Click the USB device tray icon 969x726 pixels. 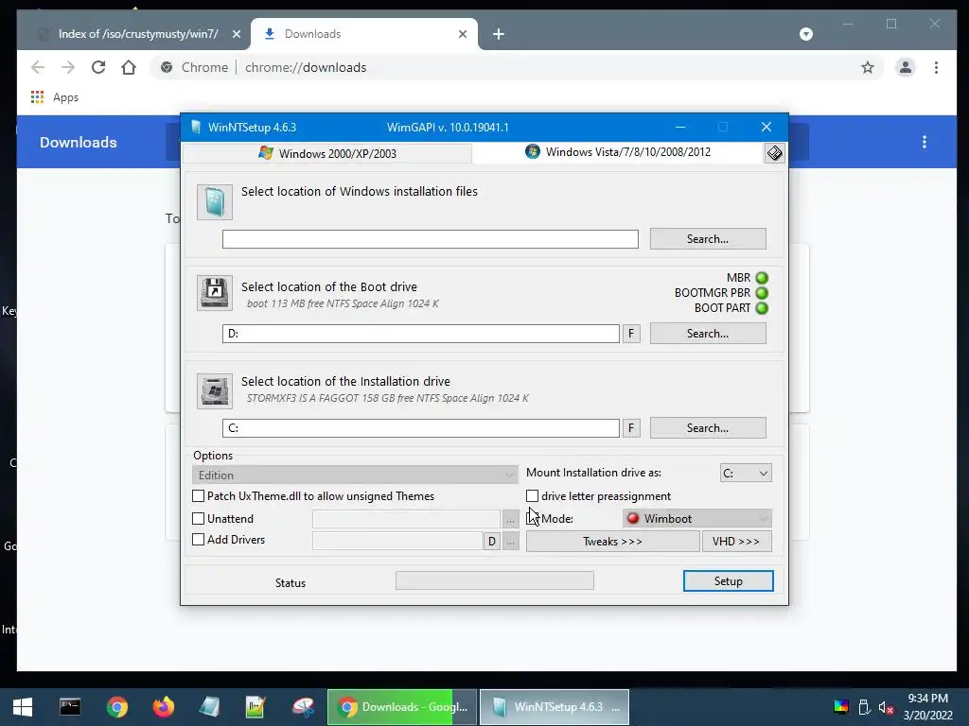click(x=864, y=707)
